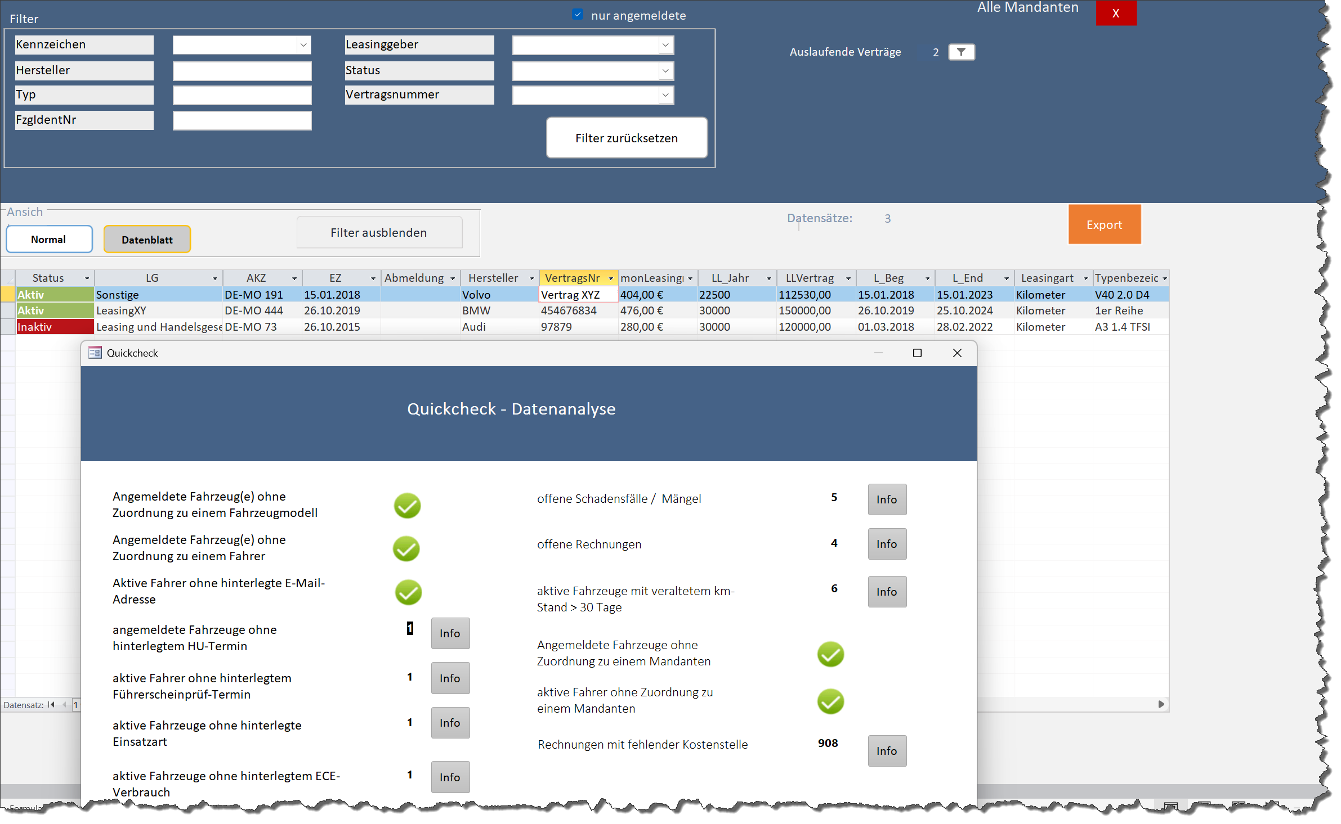Image resolution: width=1341 pixels, height=824 pixels.
Task: Go to first record in Datensatz navigator
Action: 51,705
